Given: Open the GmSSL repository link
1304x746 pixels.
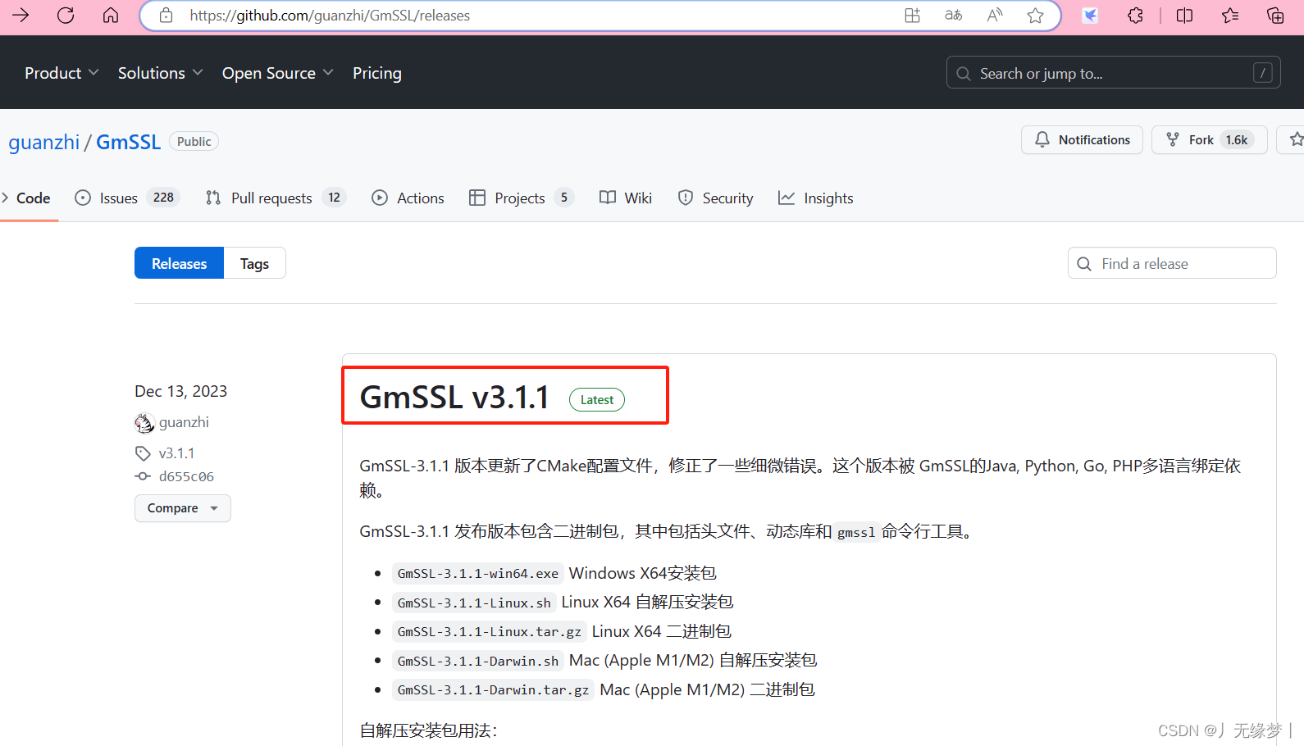Looking at the screenshot, I should [x=128, y=142].
